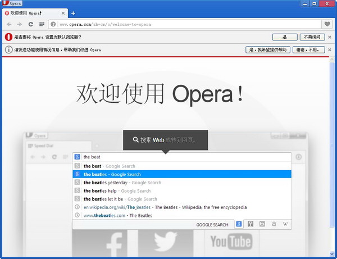
Task: Go back using the back arrow
Action: click(9, 24)
